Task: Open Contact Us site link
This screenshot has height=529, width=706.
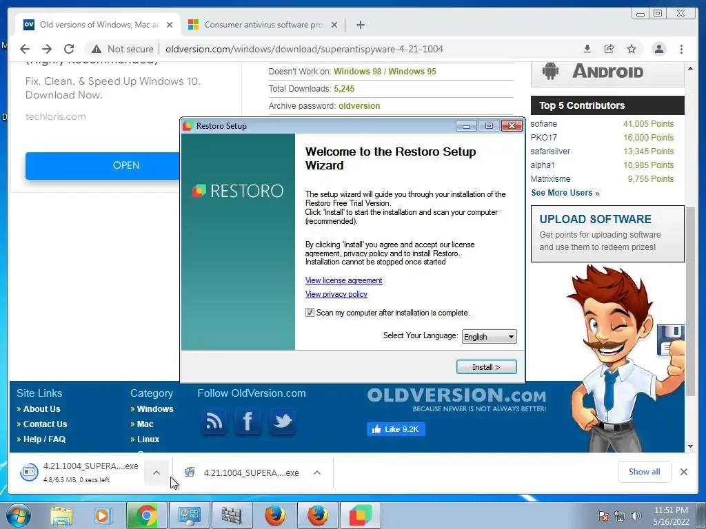Action: (x=45, y=424)
